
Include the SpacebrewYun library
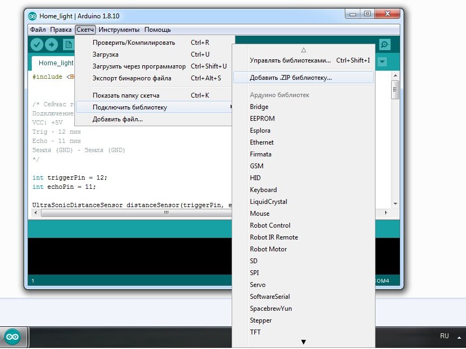(x=303, y=309)
